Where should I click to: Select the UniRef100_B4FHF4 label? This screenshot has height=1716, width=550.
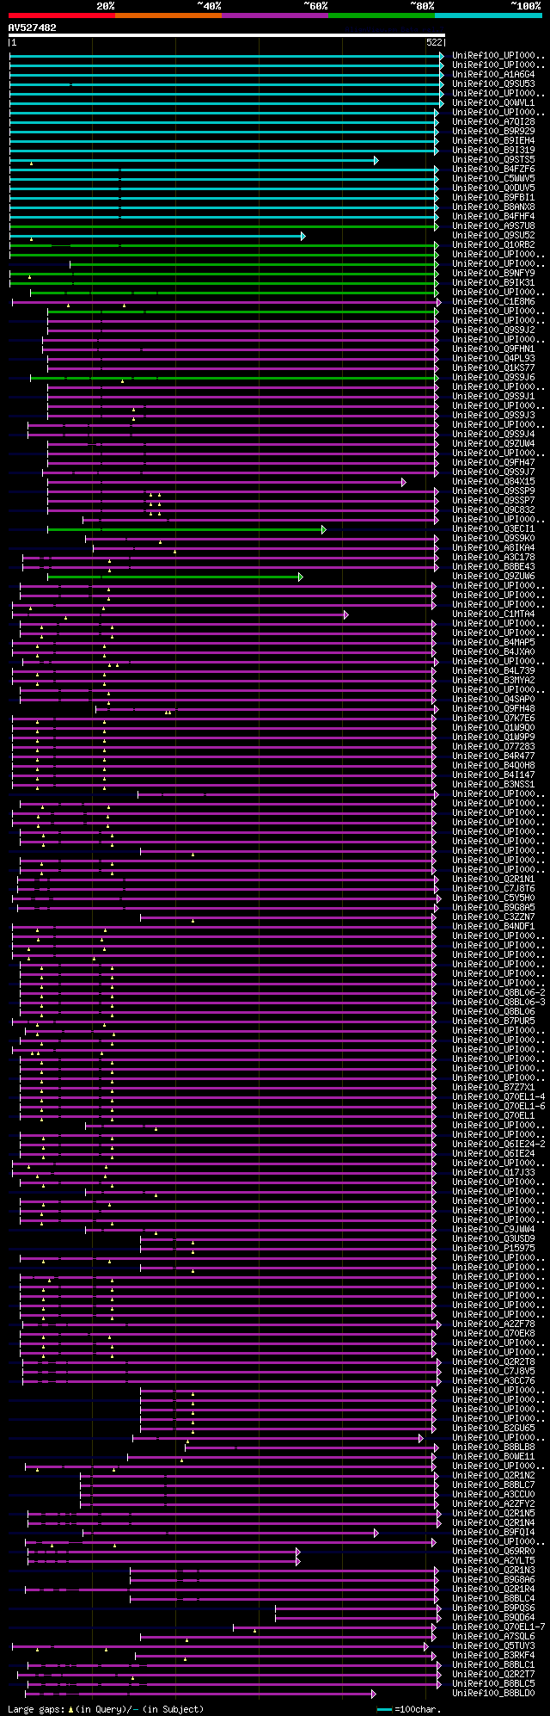pyautogui.click(x=493, y=216)
